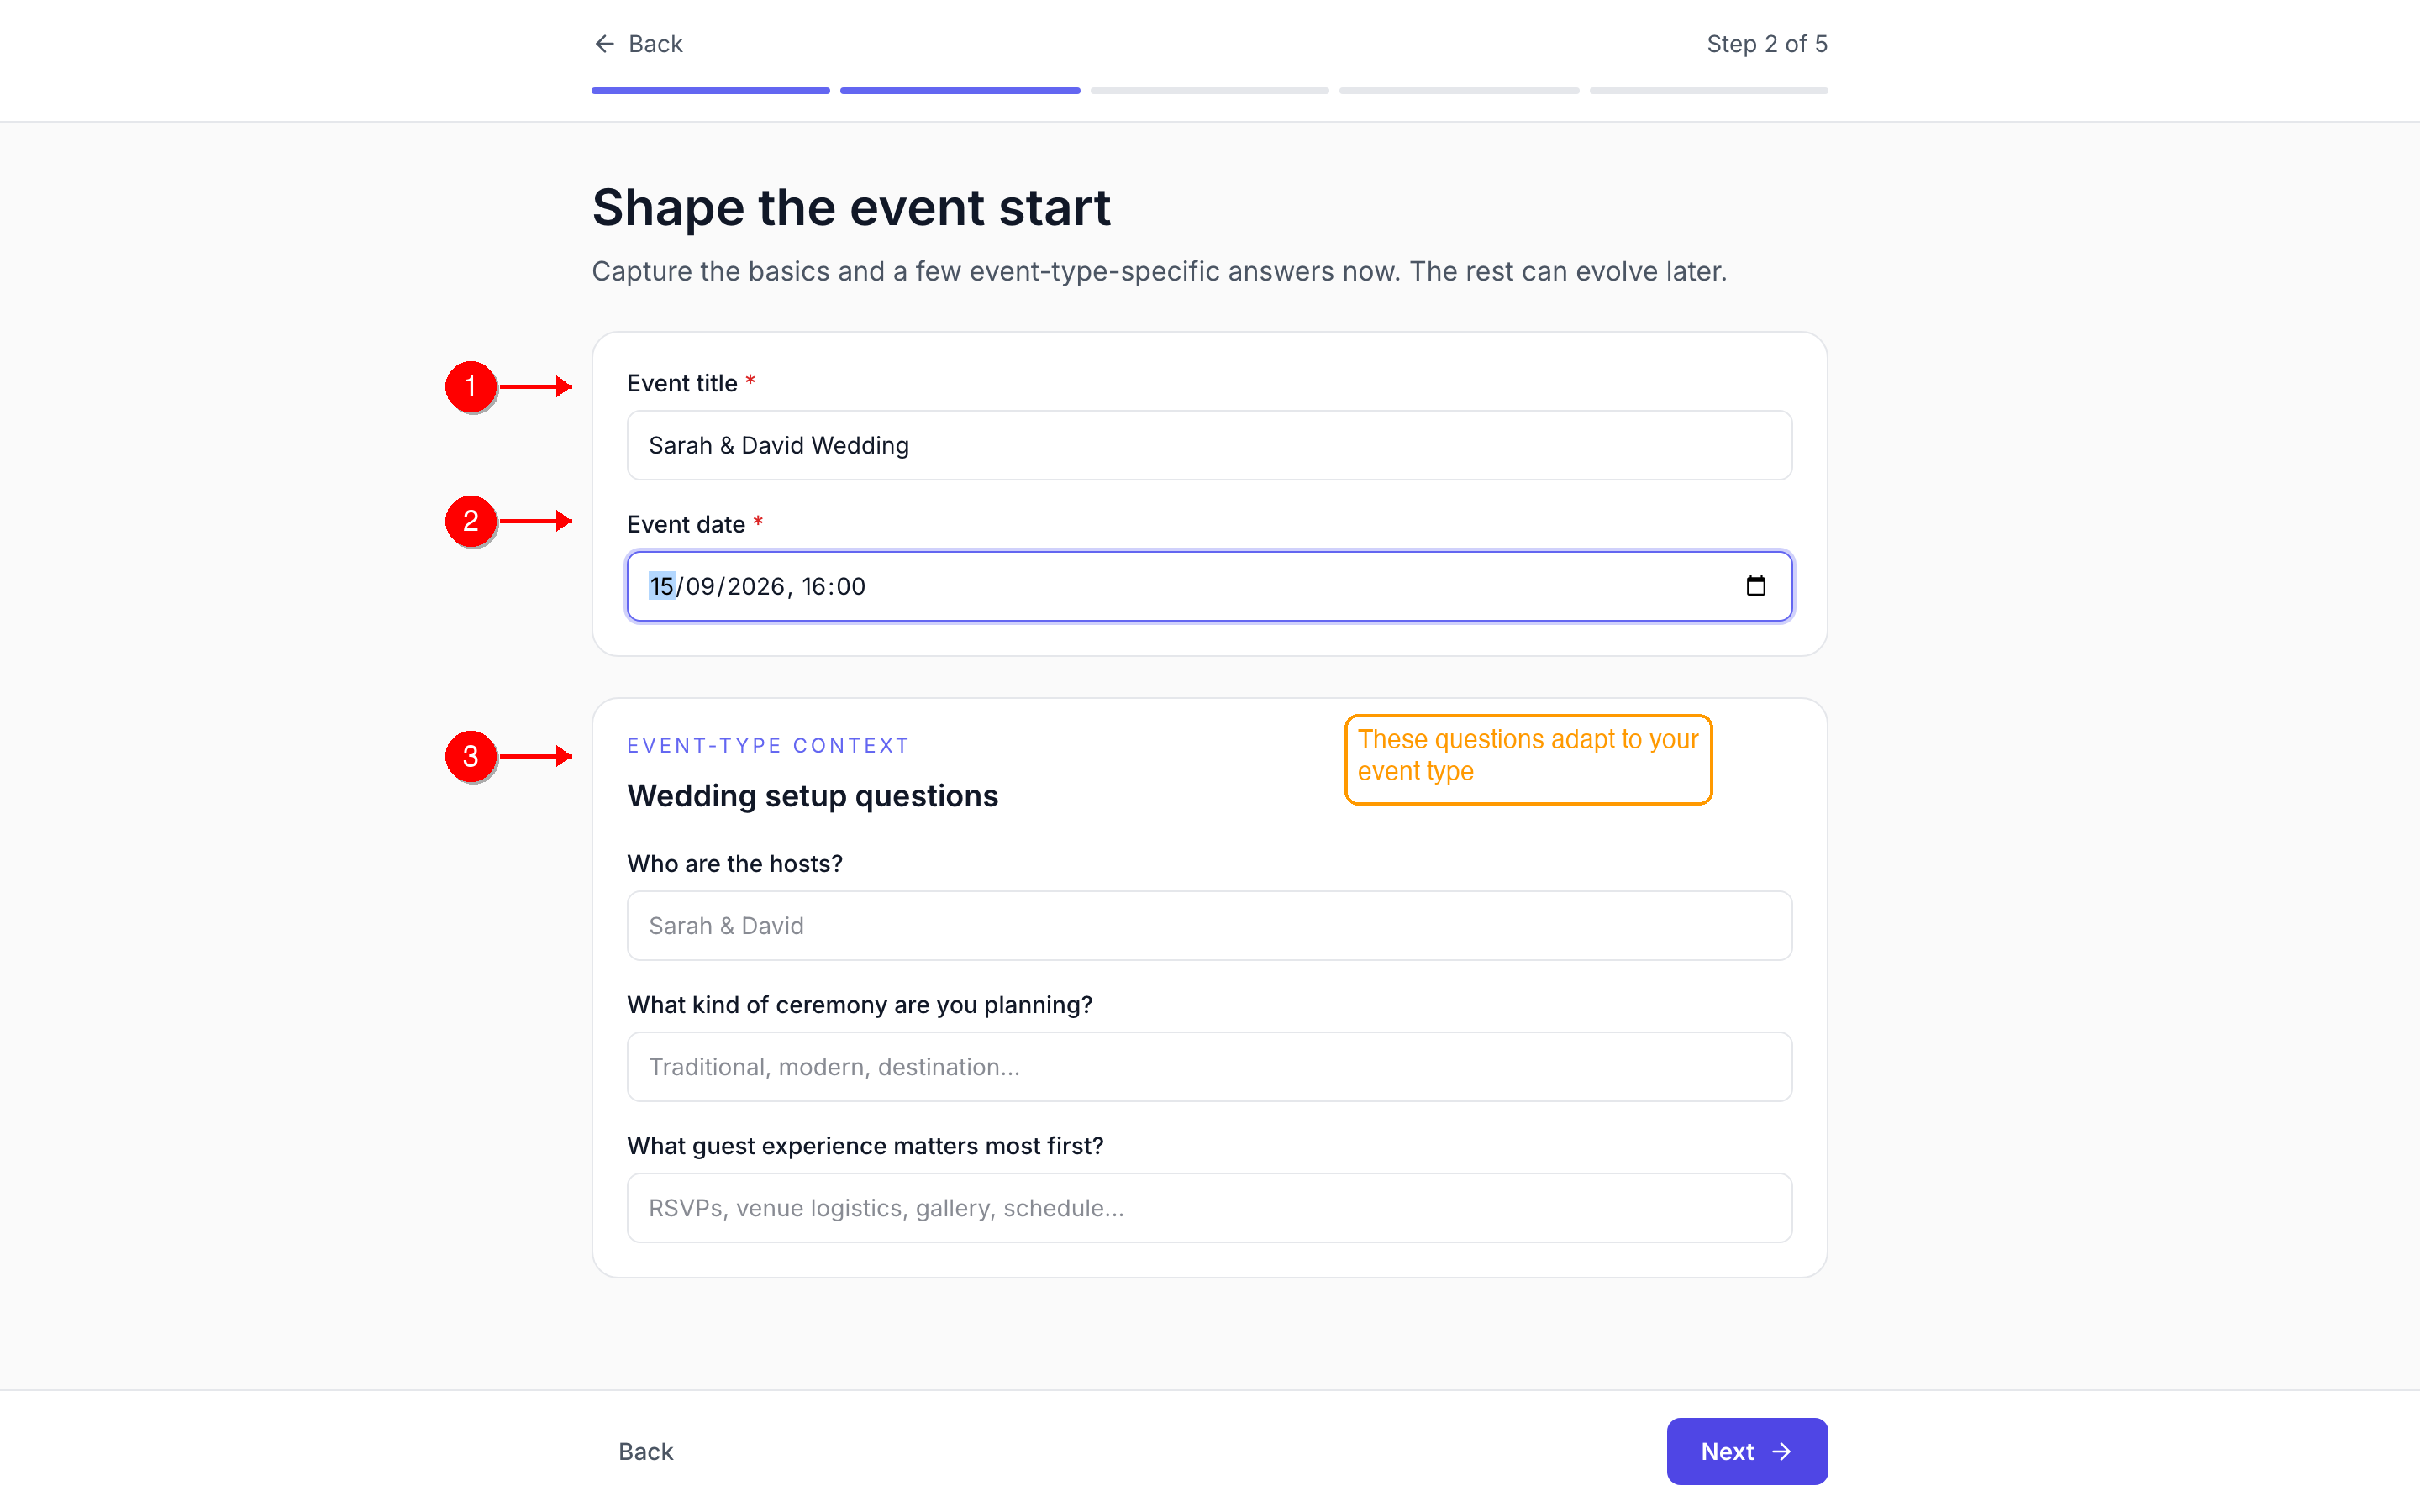
Task: Click the ceremony type input field
Action: pyautogui.click(x=1209, y=1067)
